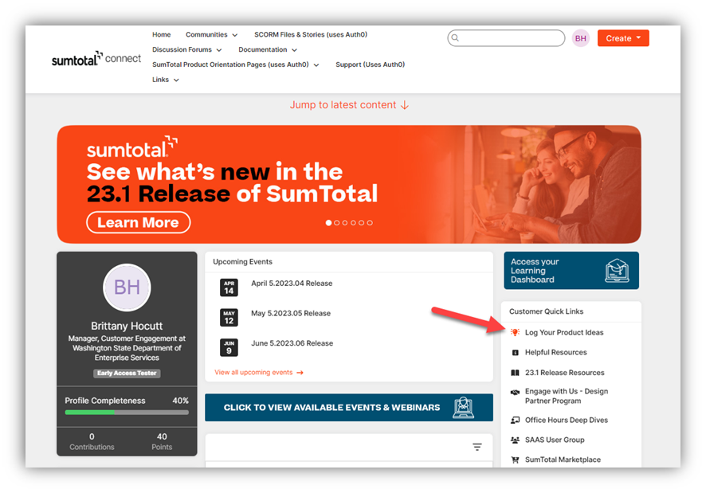This screenshot has width=706, height=493.
Task: Open the Helpful Resources link
Action: (556, 353)
